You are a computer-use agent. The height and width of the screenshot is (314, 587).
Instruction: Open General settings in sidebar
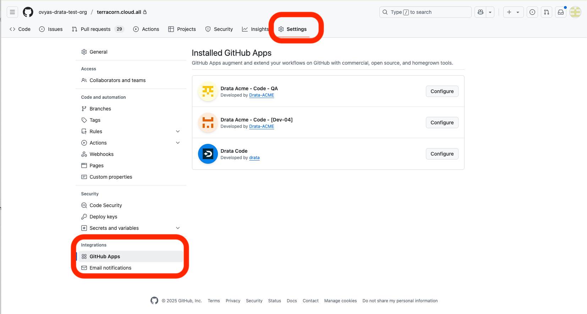(131, 52)
